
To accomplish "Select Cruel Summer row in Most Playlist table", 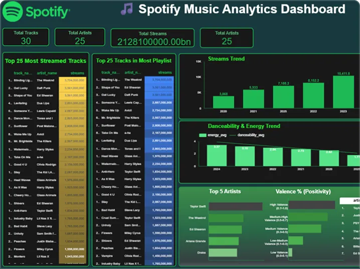I will (x=135, y=218).
